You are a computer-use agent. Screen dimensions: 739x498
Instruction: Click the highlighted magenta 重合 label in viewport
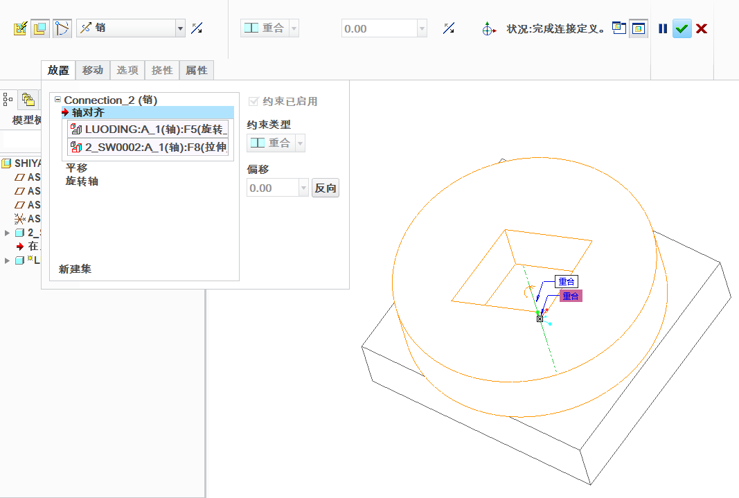(571, 296)
